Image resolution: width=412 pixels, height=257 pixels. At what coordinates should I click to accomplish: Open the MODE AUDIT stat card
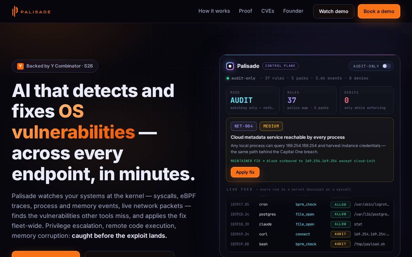tap(253, 100)
